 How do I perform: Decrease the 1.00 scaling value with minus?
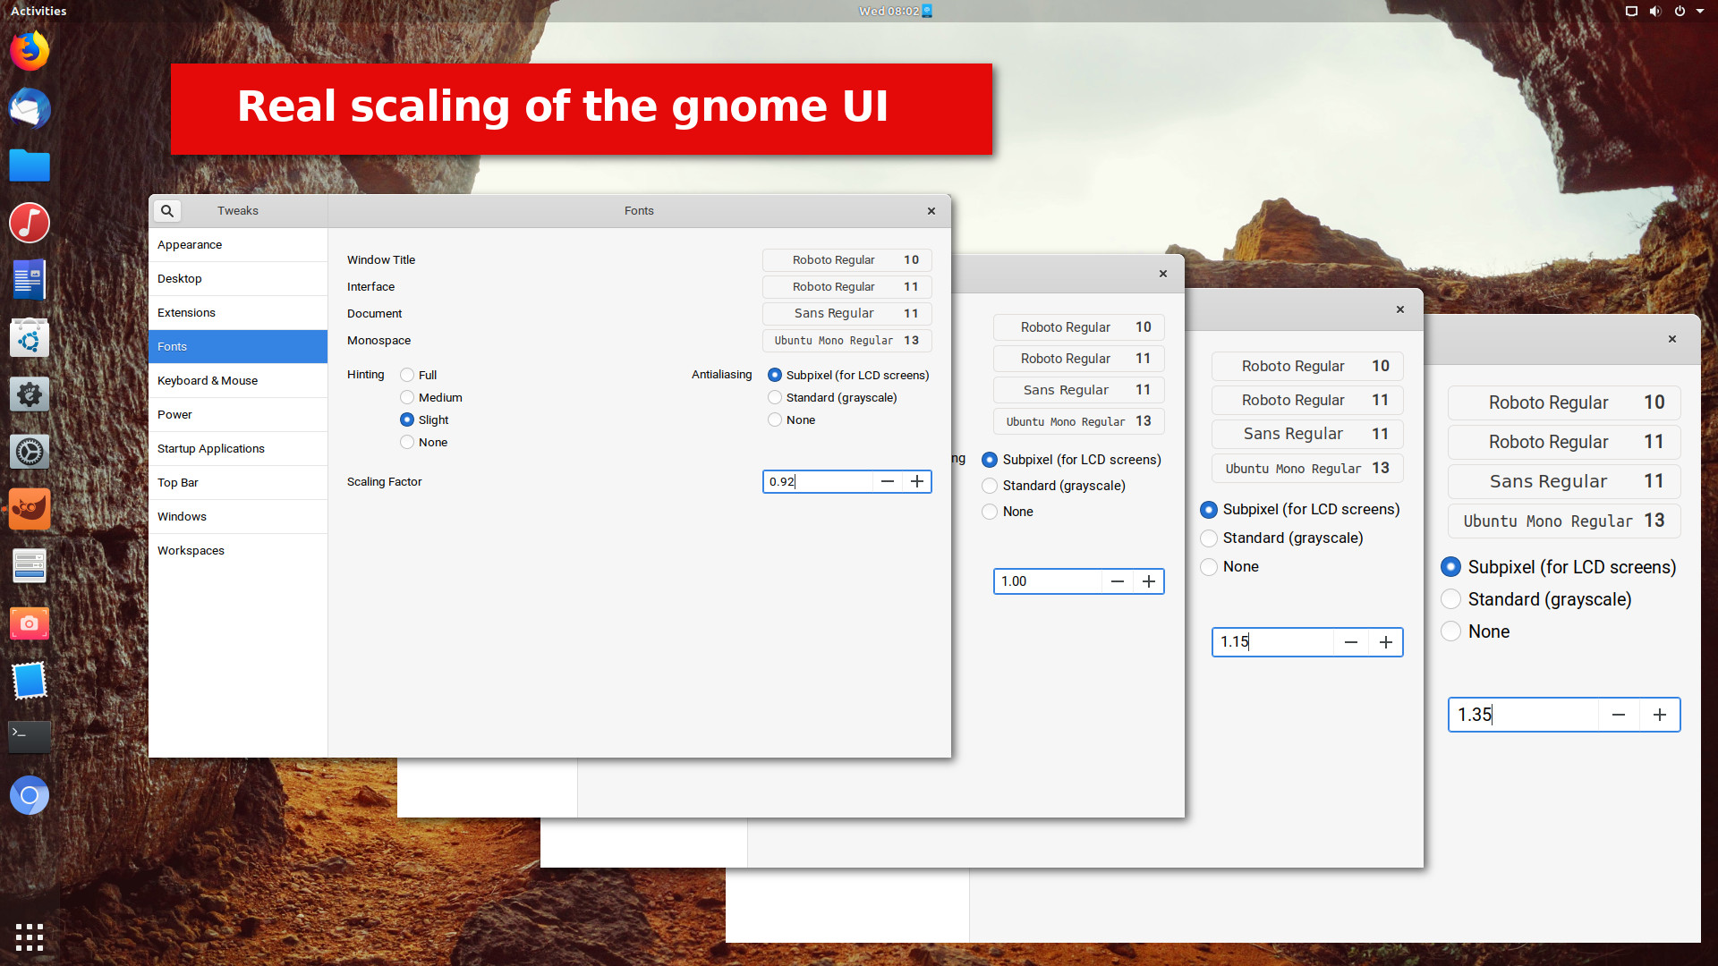tap(1118, 581)
